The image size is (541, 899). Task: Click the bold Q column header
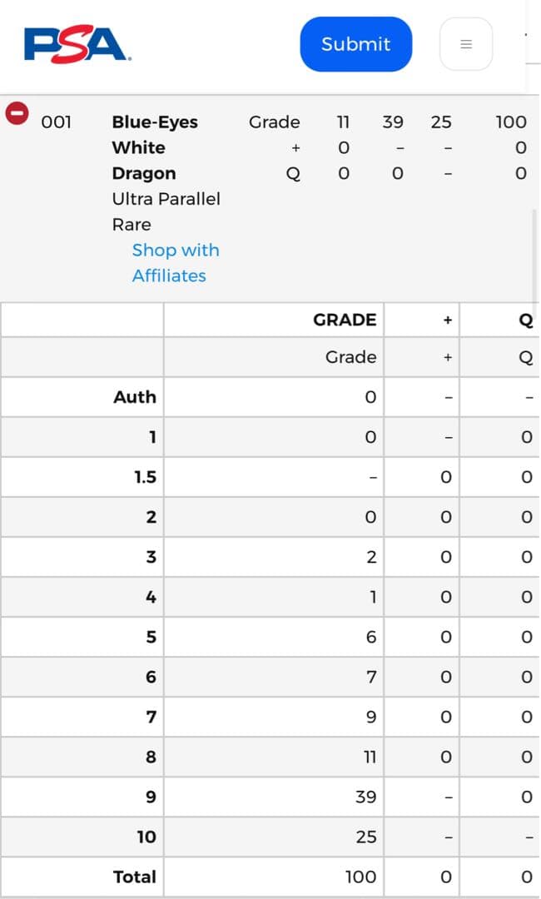[526, 320]
